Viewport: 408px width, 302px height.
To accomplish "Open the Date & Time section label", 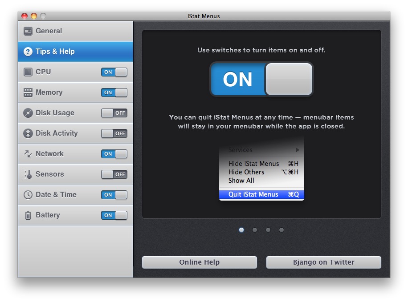I will 56,194.
